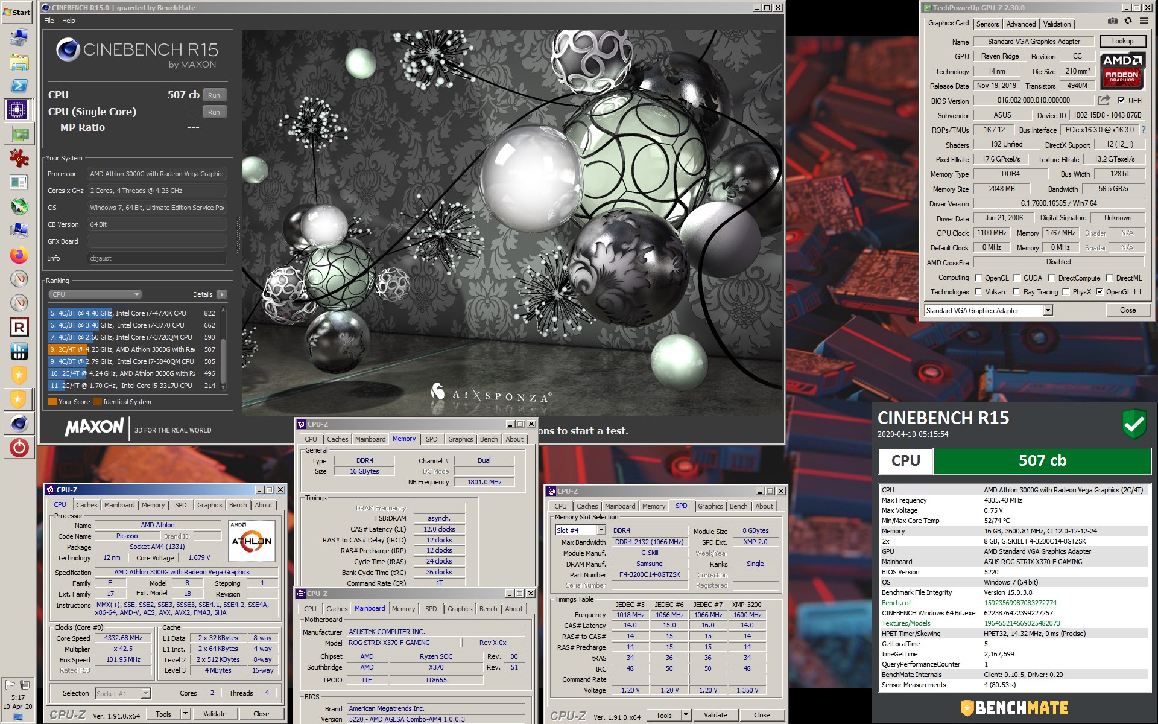1158x724 pixels.
Task: Click the red R icon in taskbar
Action: click(19, 327)
